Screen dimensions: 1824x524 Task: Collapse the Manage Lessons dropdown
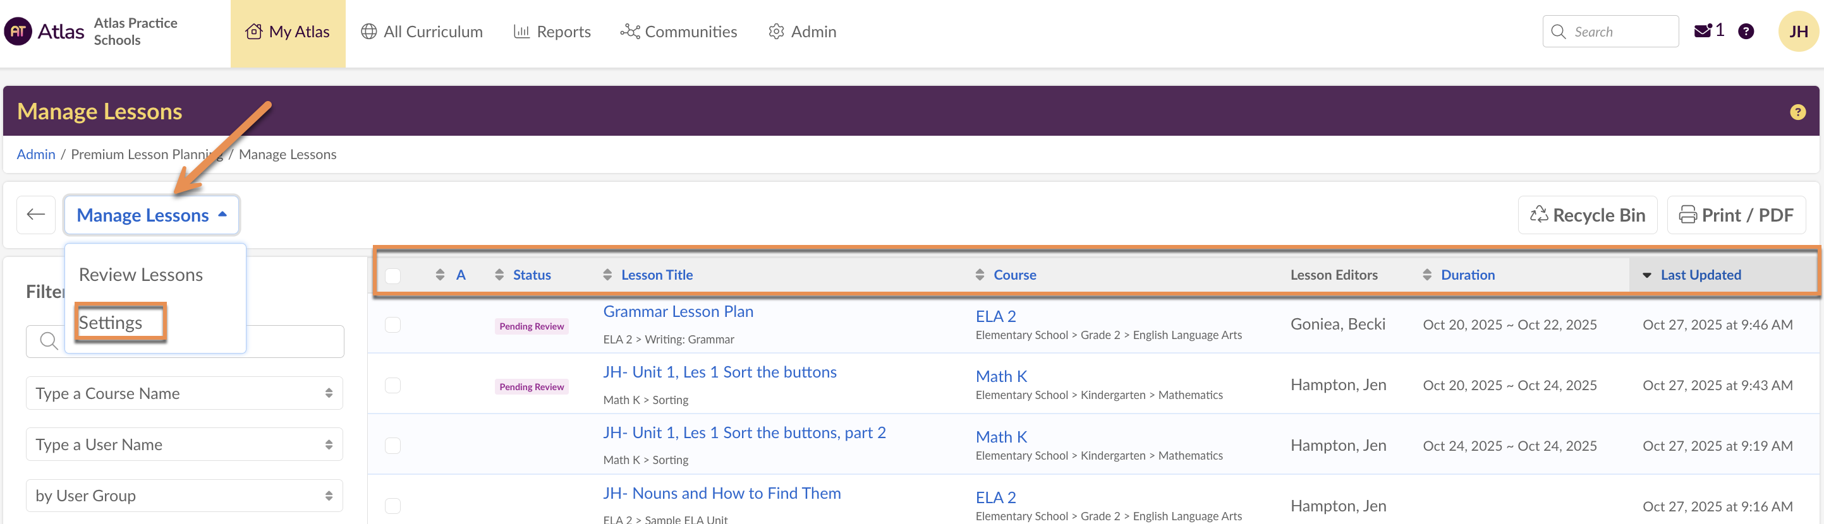152,215
